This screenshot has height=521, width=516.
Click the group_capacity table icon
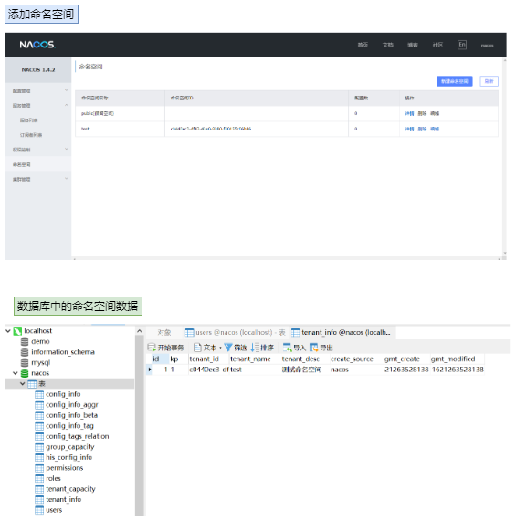tap(39, 447)
